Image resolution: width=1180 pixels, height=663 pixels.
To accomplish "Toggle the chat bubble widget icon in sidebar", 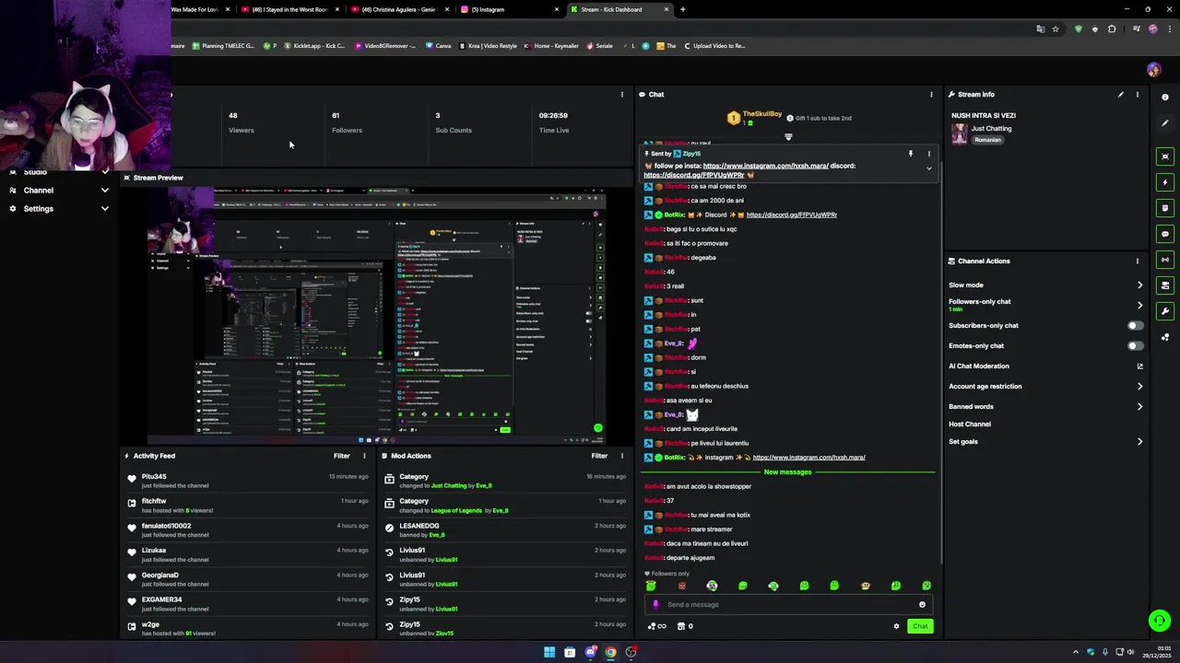I will click(1165, 234).
